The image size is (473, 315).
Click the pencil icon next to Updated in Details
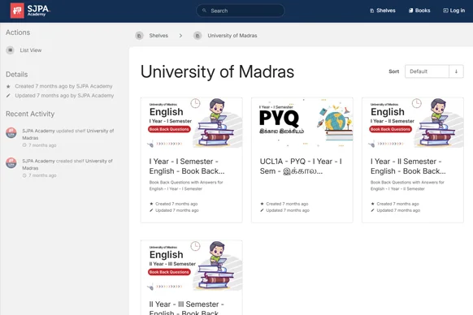8,96
